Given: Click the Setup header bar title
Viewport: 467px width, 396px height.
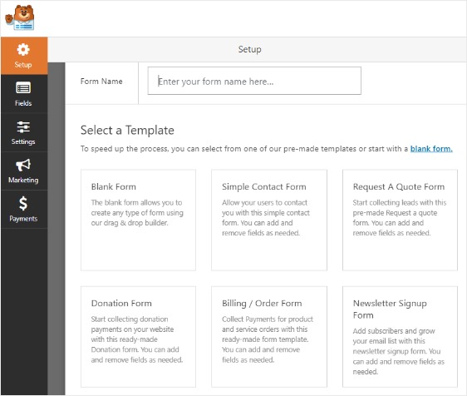Looking at the screenshot, I should (249, 49).
